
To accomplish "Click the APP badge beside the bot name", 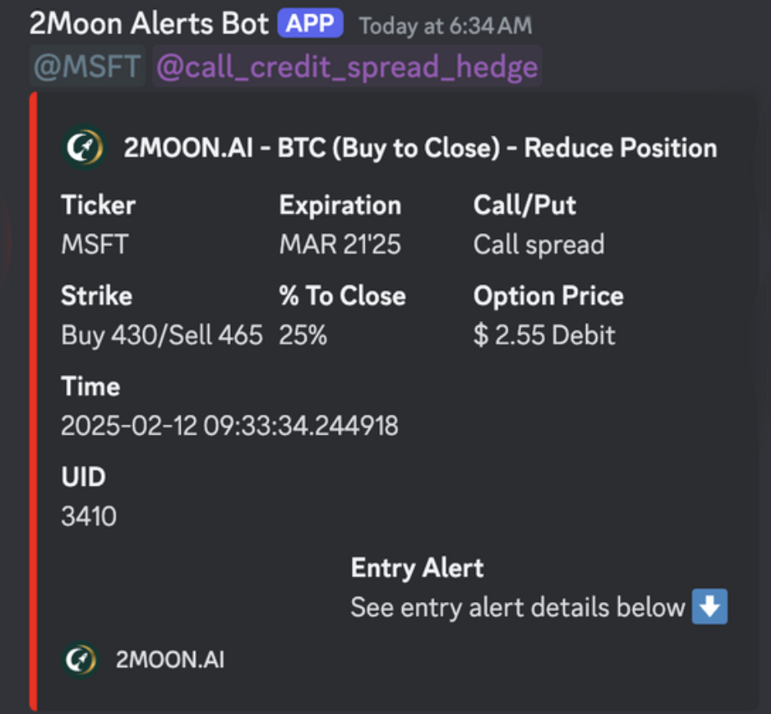I will point(310,24).
